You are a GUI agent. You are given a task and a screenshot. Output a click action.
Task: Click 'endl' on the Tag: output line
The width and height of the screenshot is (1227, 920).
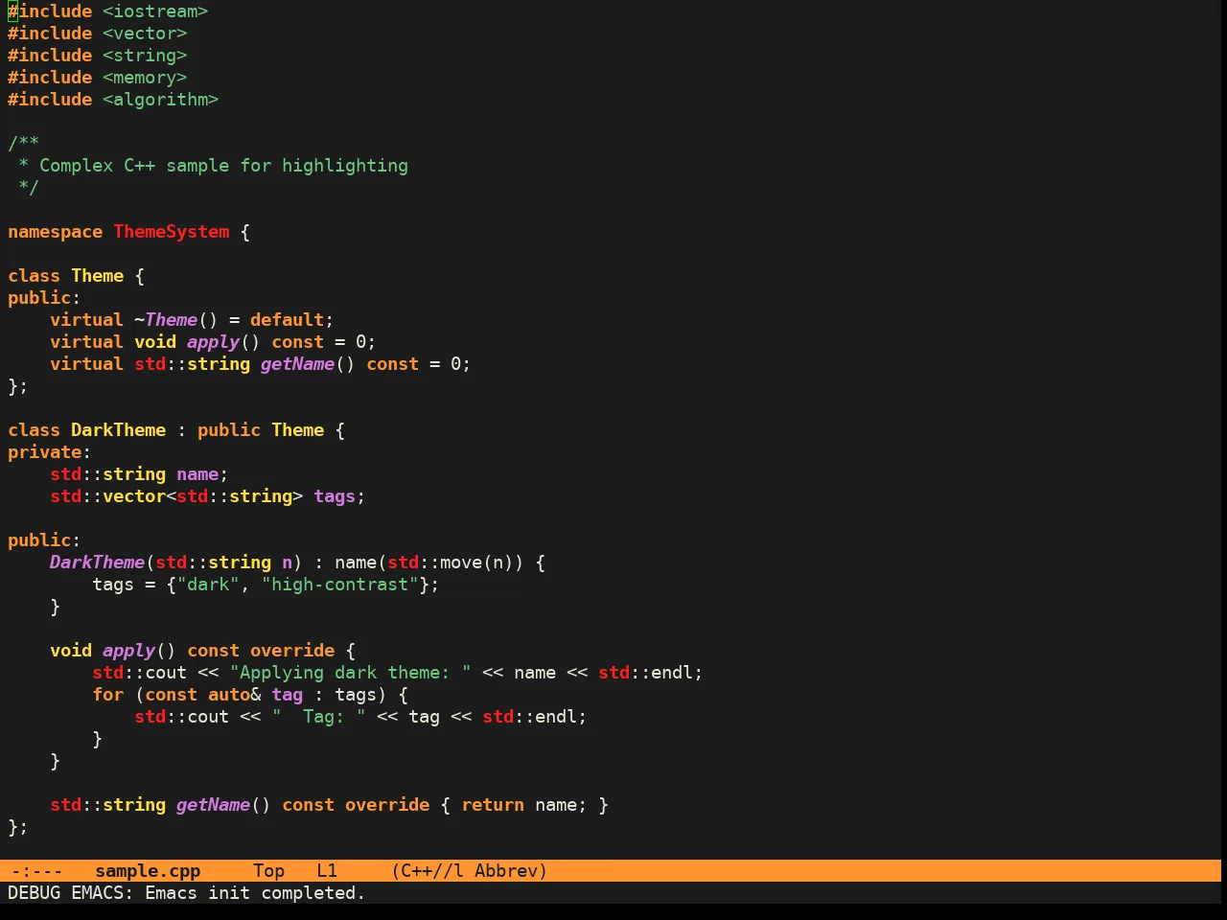coord(556,717)
